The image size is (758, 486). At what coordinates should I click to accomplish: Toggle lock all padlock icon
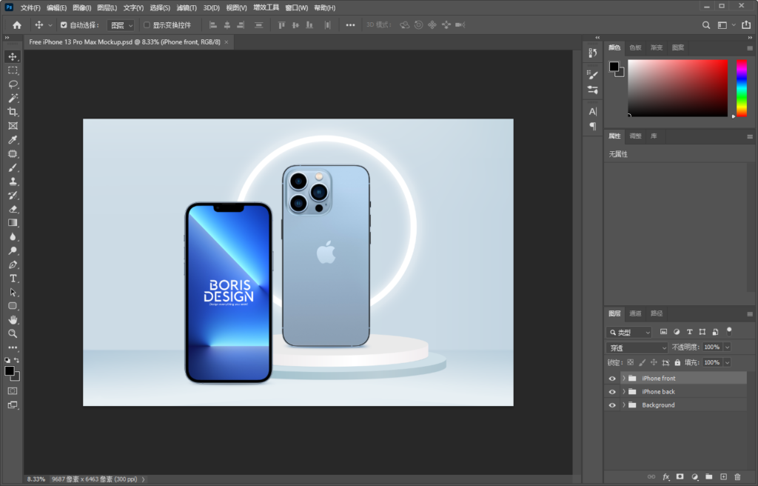(677, 362)
